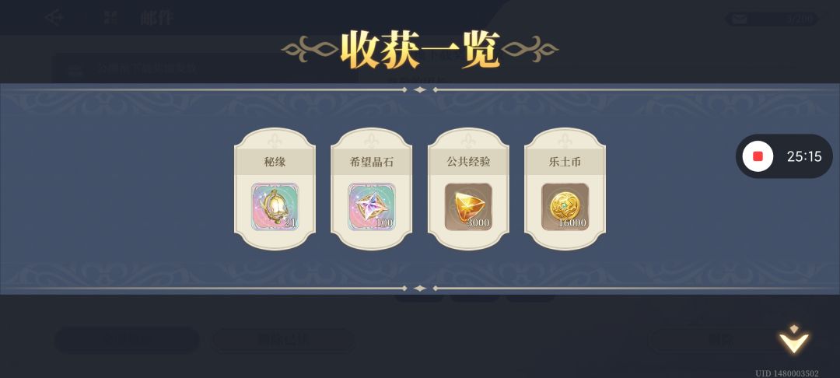Screen dimensions: 840x378
Task: Tap the dimmed left bottom mail button
Action: 127,340
